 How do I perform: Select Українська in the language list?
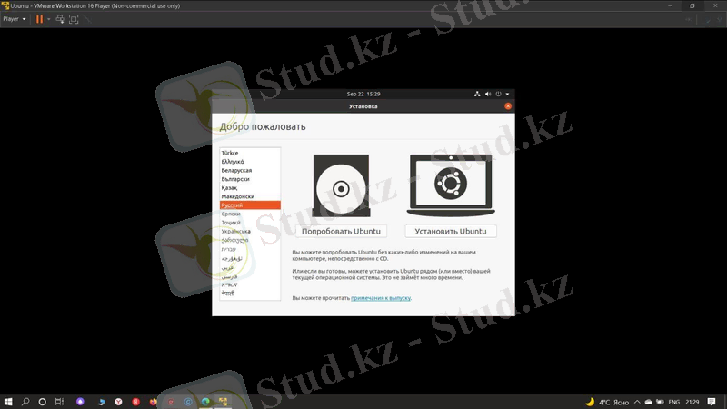tap(250, 232)
